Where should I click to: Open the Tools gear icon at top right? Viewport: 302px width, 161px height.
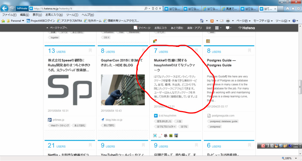(298, 8)
